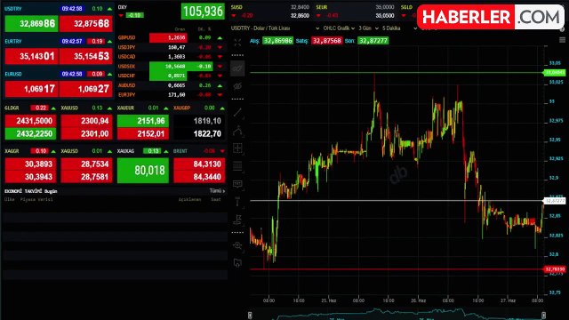
Task: Click EURUSD ask price 1,06927 tile
Action: click(86, 89)
